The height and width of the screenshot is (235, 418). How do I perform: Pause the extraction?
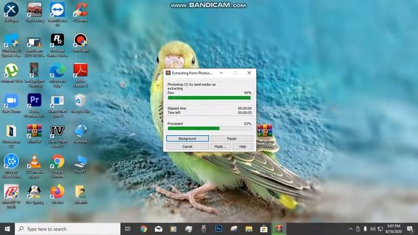pos(232,138)
